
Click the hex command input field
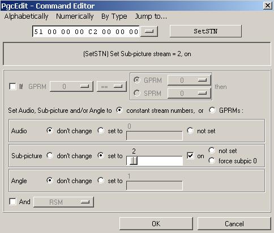tap(86, 32)
